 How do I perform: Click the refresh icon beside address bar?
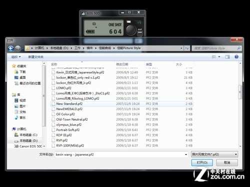coord(186,48)
